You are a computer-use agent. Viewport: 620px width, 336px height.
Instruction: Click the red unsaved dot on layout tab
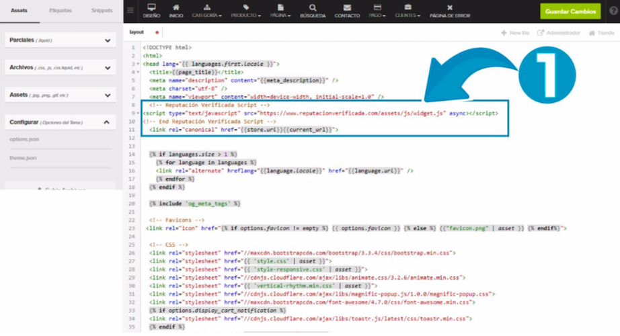coord(157,32)
